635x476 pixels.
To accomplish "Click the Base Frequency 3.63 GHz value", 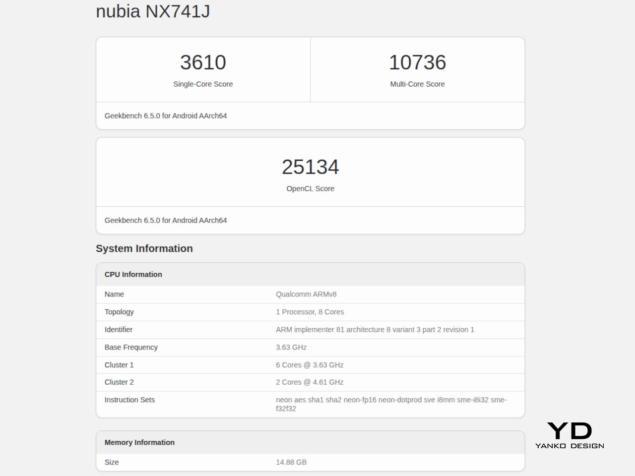I will coord(291,348).
